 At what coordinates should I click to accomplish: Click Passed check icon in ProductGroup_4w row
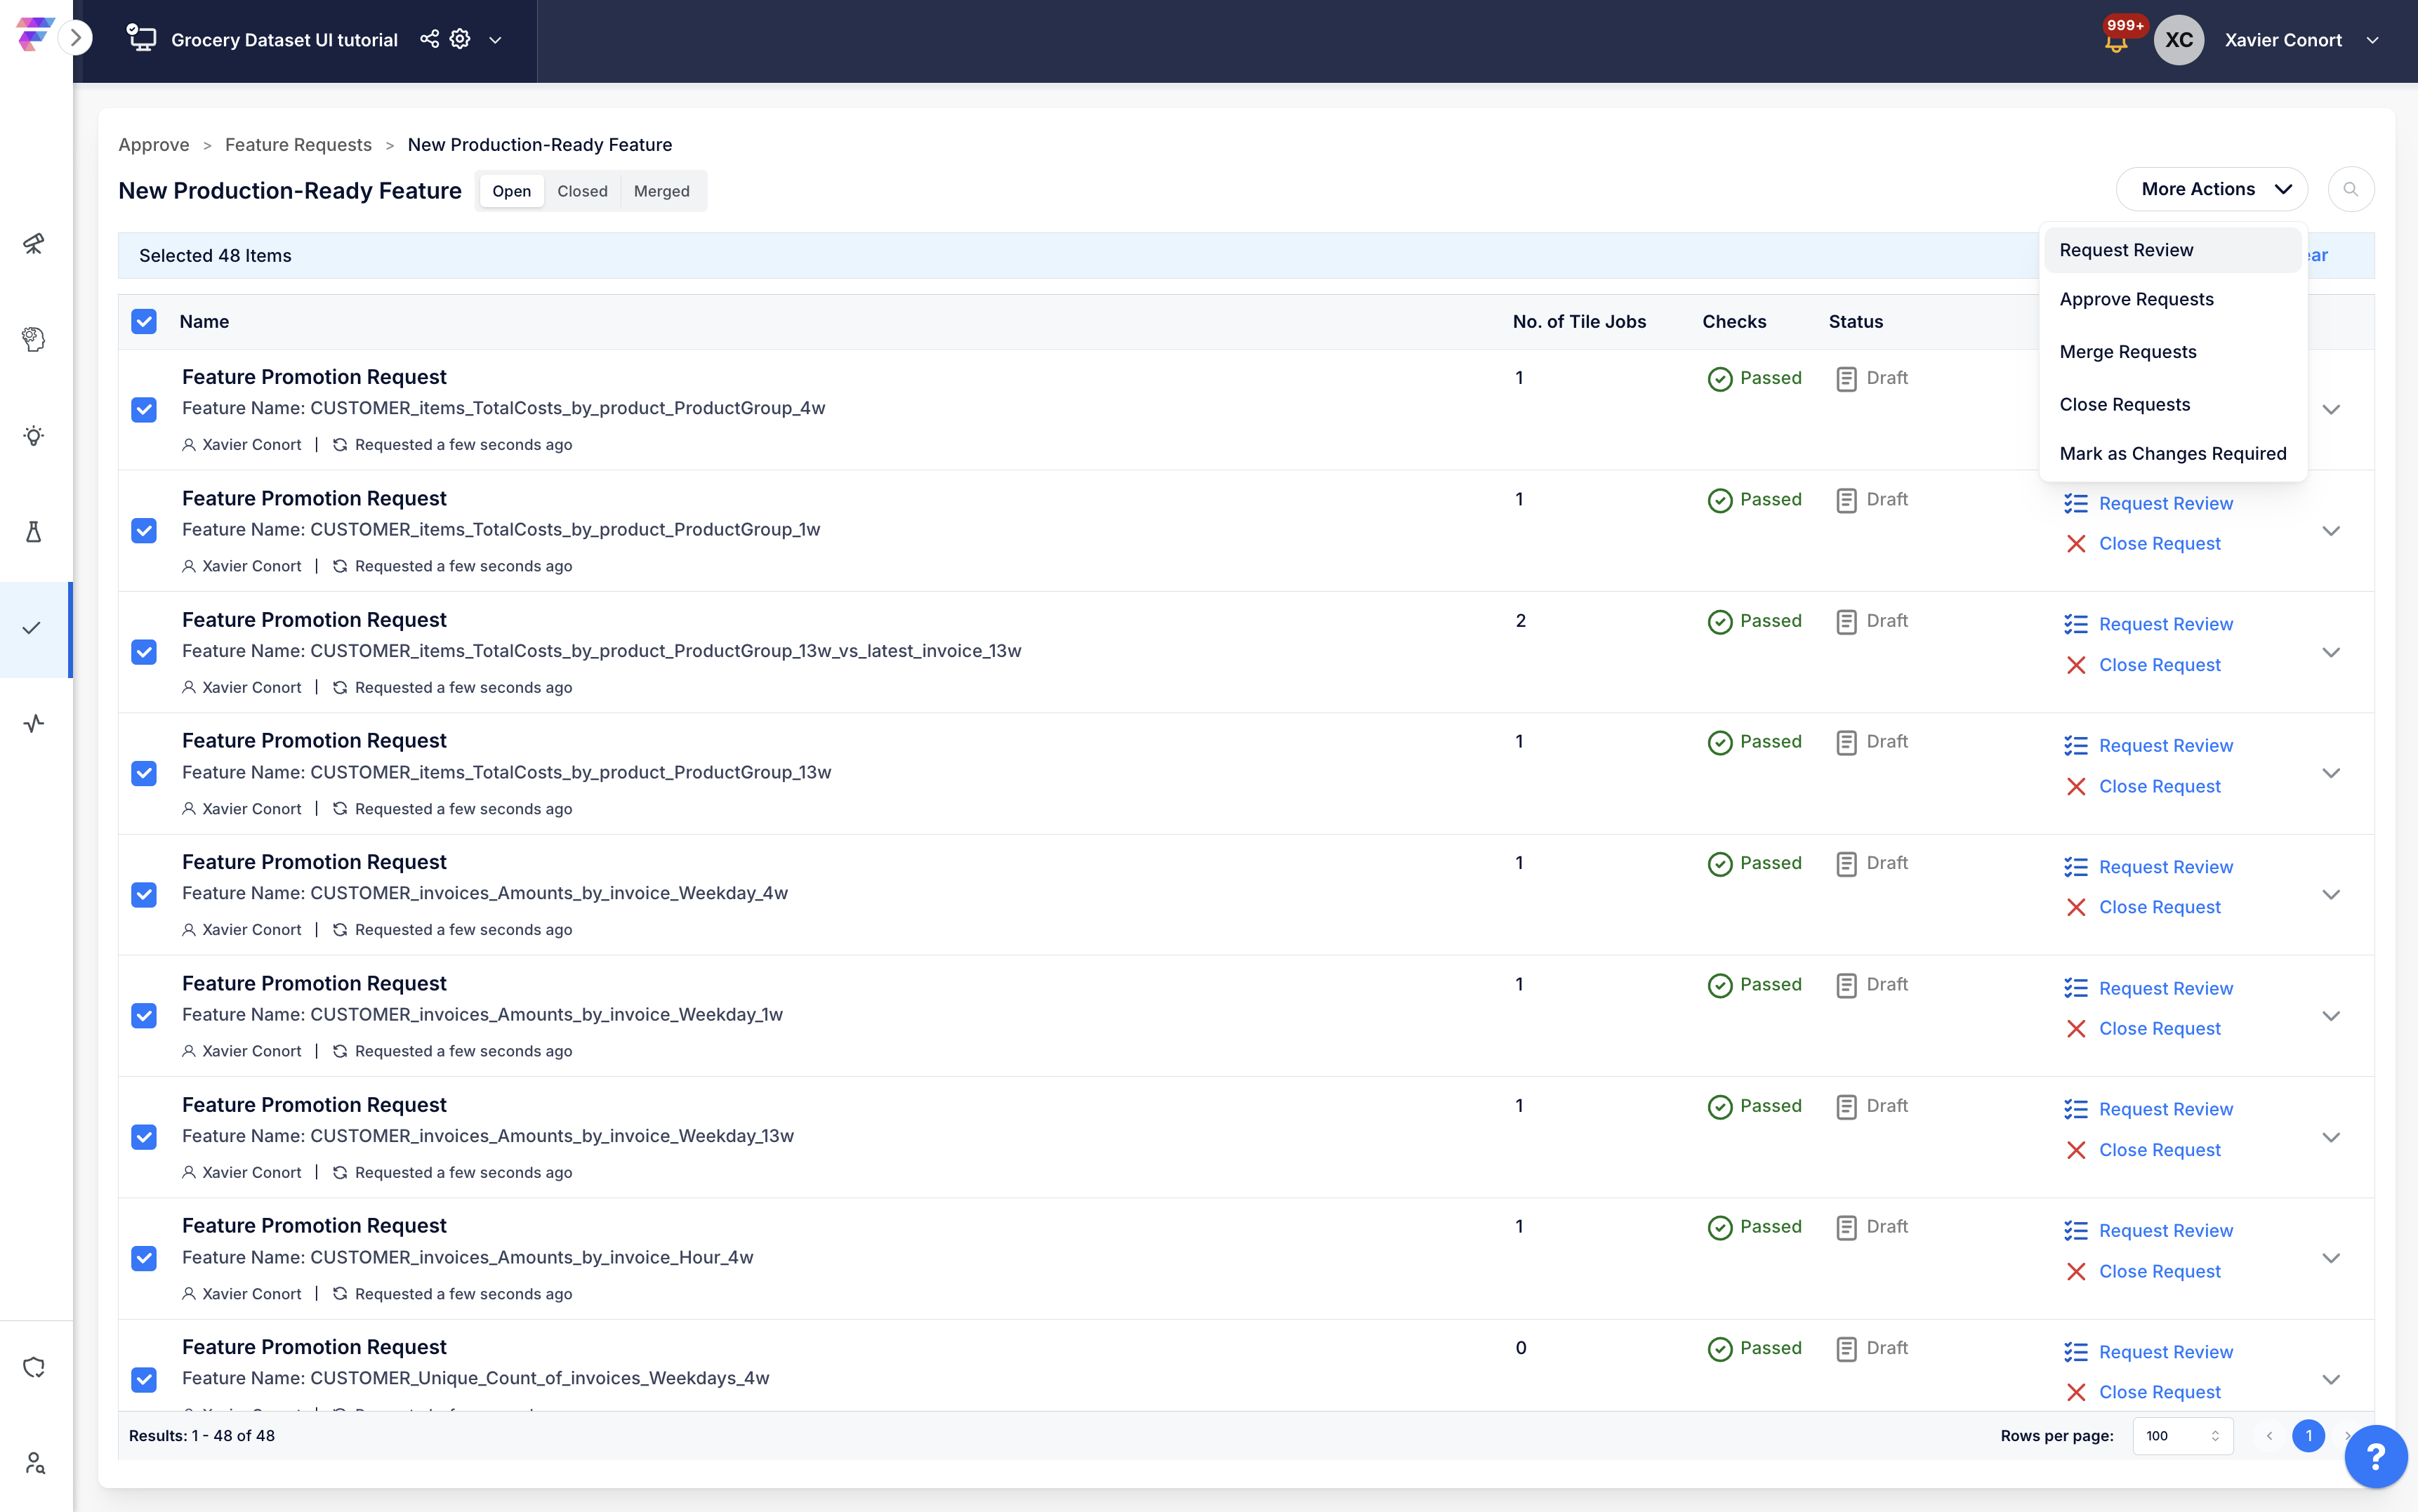coord(1720,379)
